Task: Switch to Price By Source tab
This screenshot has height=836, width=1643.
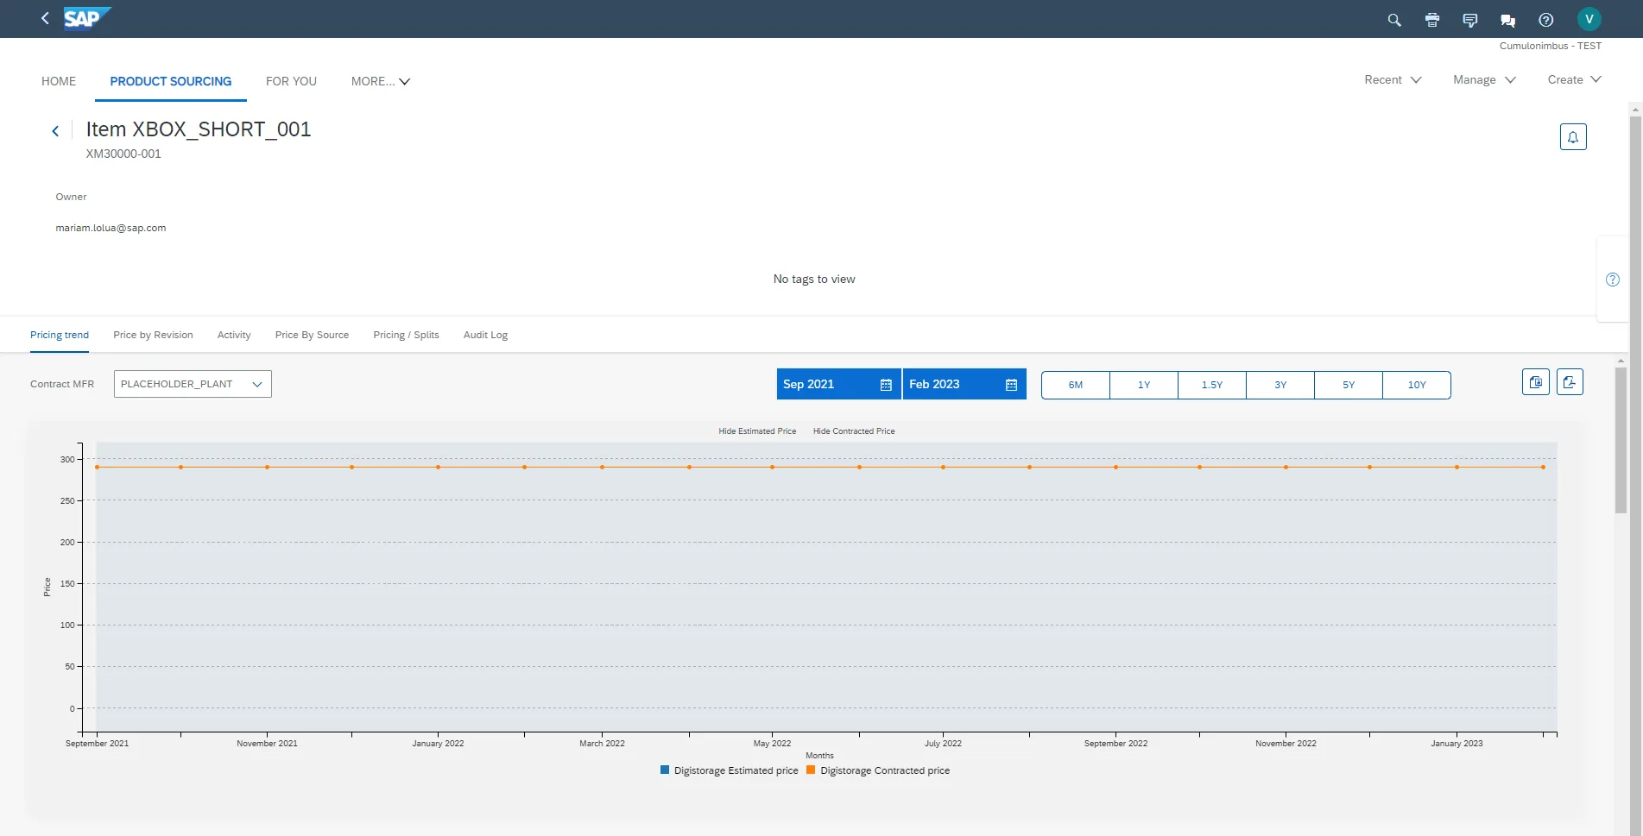Action: [x=312, y=335]
